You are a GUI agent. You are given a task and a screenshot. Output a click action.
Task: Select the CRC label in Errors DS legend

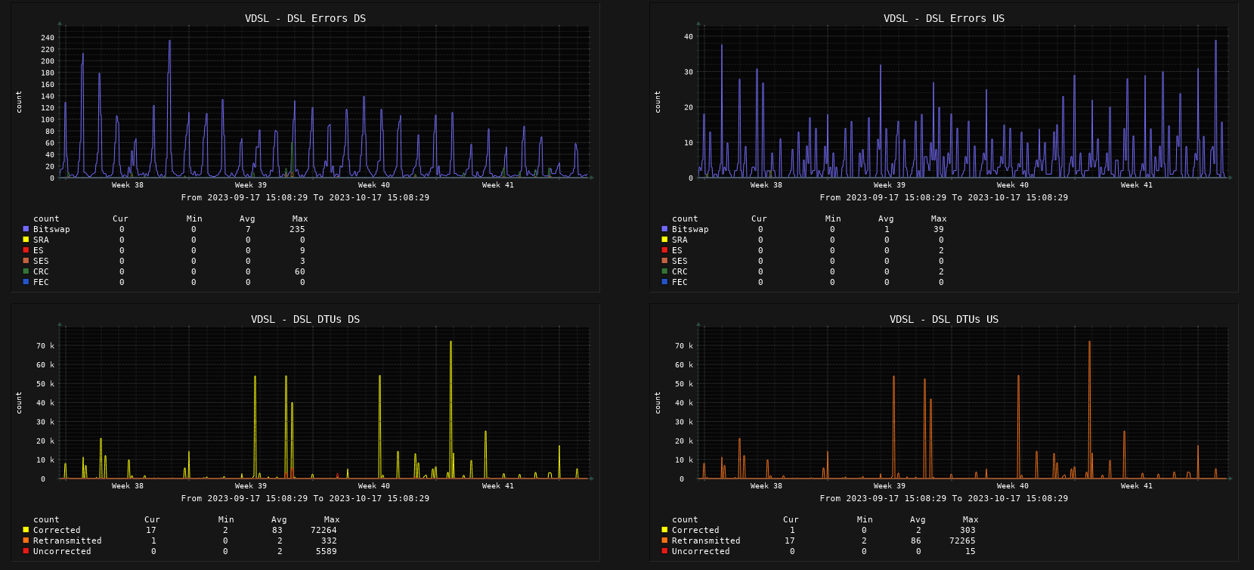point(41,271)
